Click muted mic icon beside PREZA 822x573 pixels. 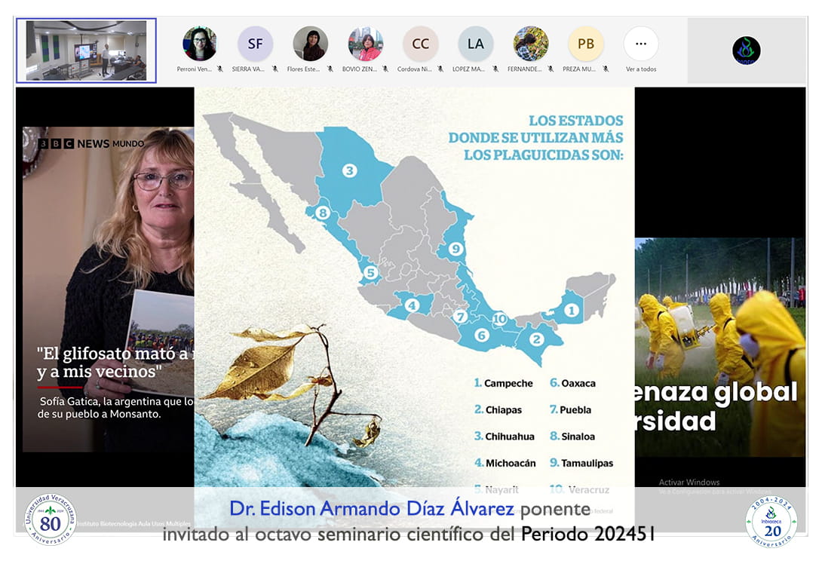coord(605,69)
